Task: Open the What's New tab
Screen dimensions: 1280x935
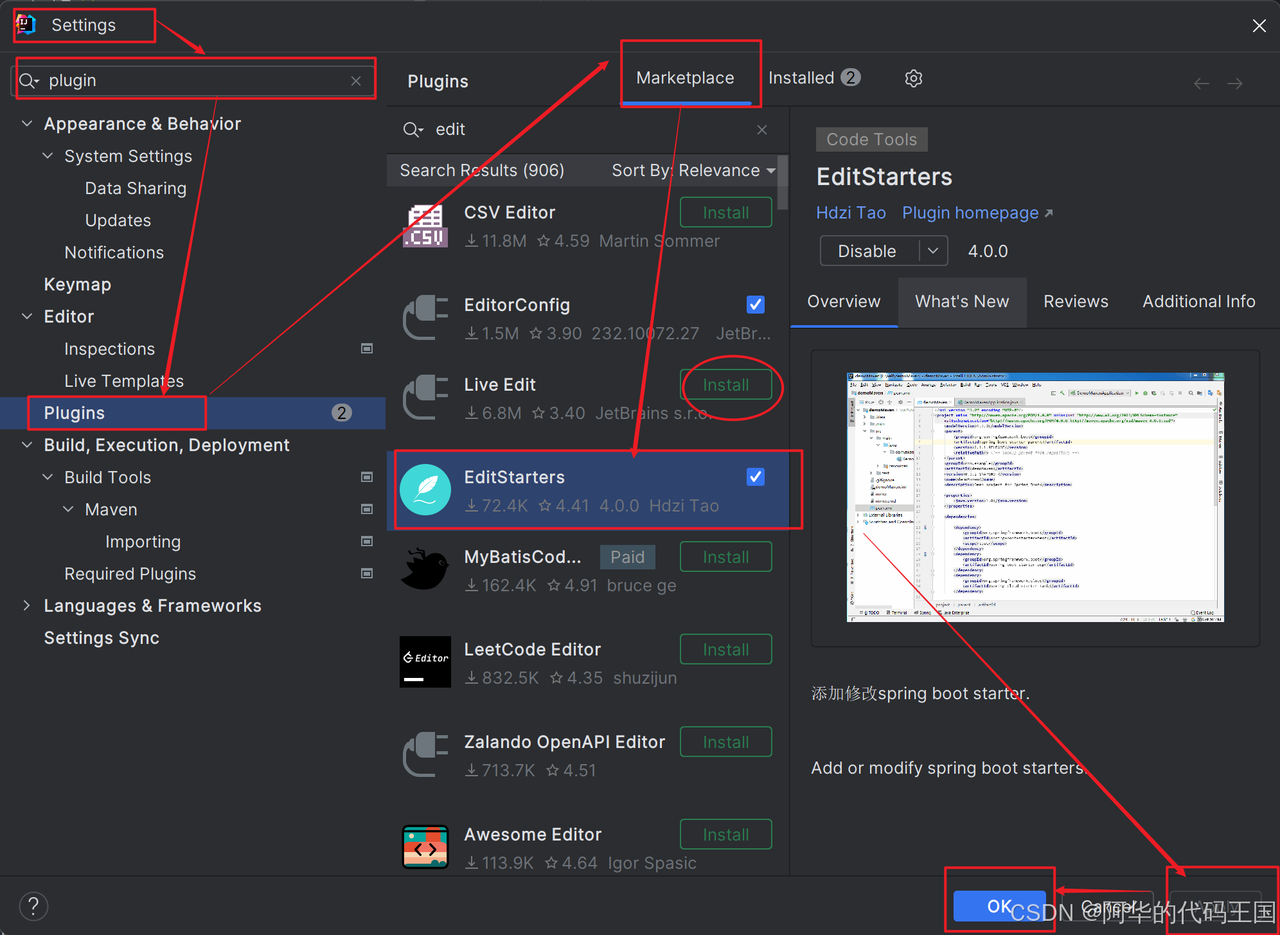Action: pos(962,301)
